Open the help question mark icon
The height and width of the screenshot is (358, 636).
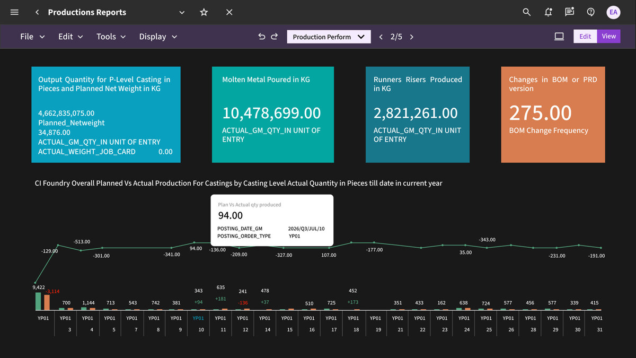pos(591,12)
